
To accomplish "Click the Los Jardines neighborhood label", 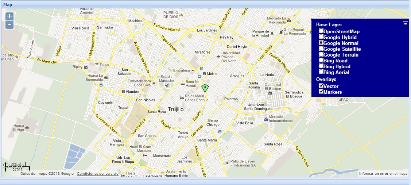I will tap(207, 30).
